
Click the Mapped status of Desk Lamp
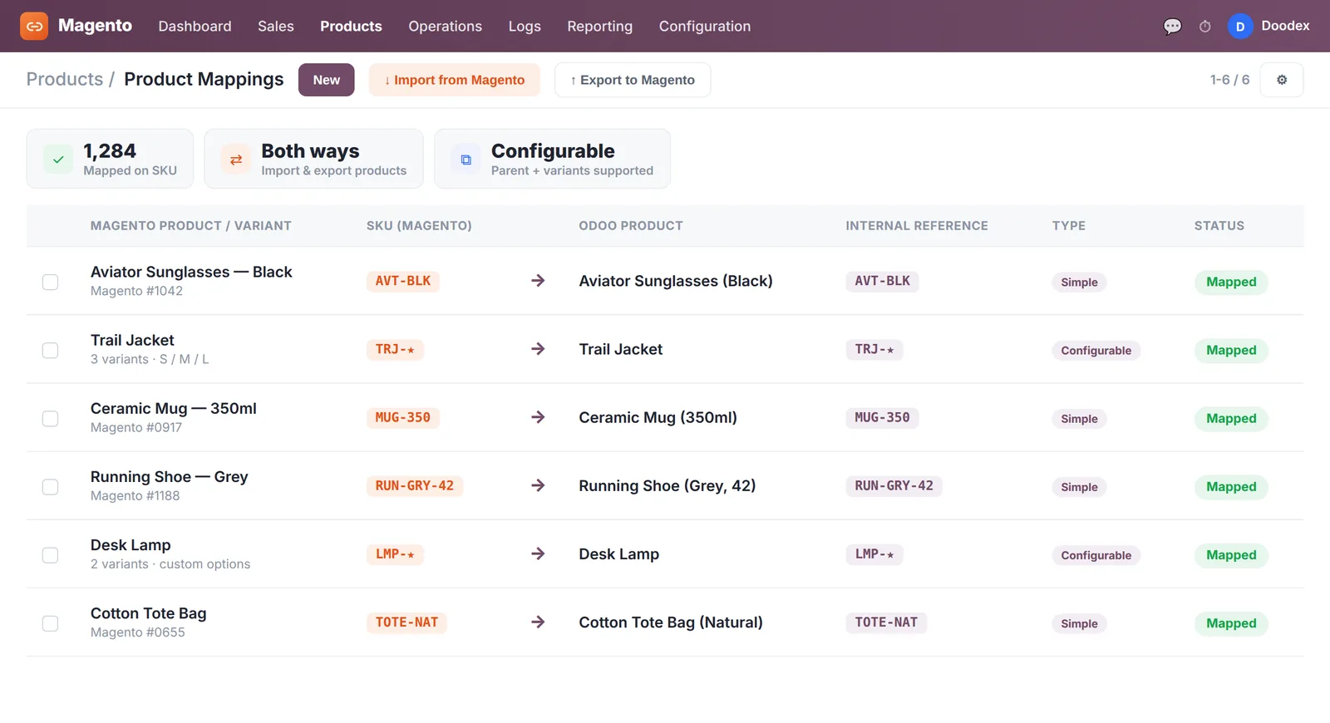[x=1231, y=555]
